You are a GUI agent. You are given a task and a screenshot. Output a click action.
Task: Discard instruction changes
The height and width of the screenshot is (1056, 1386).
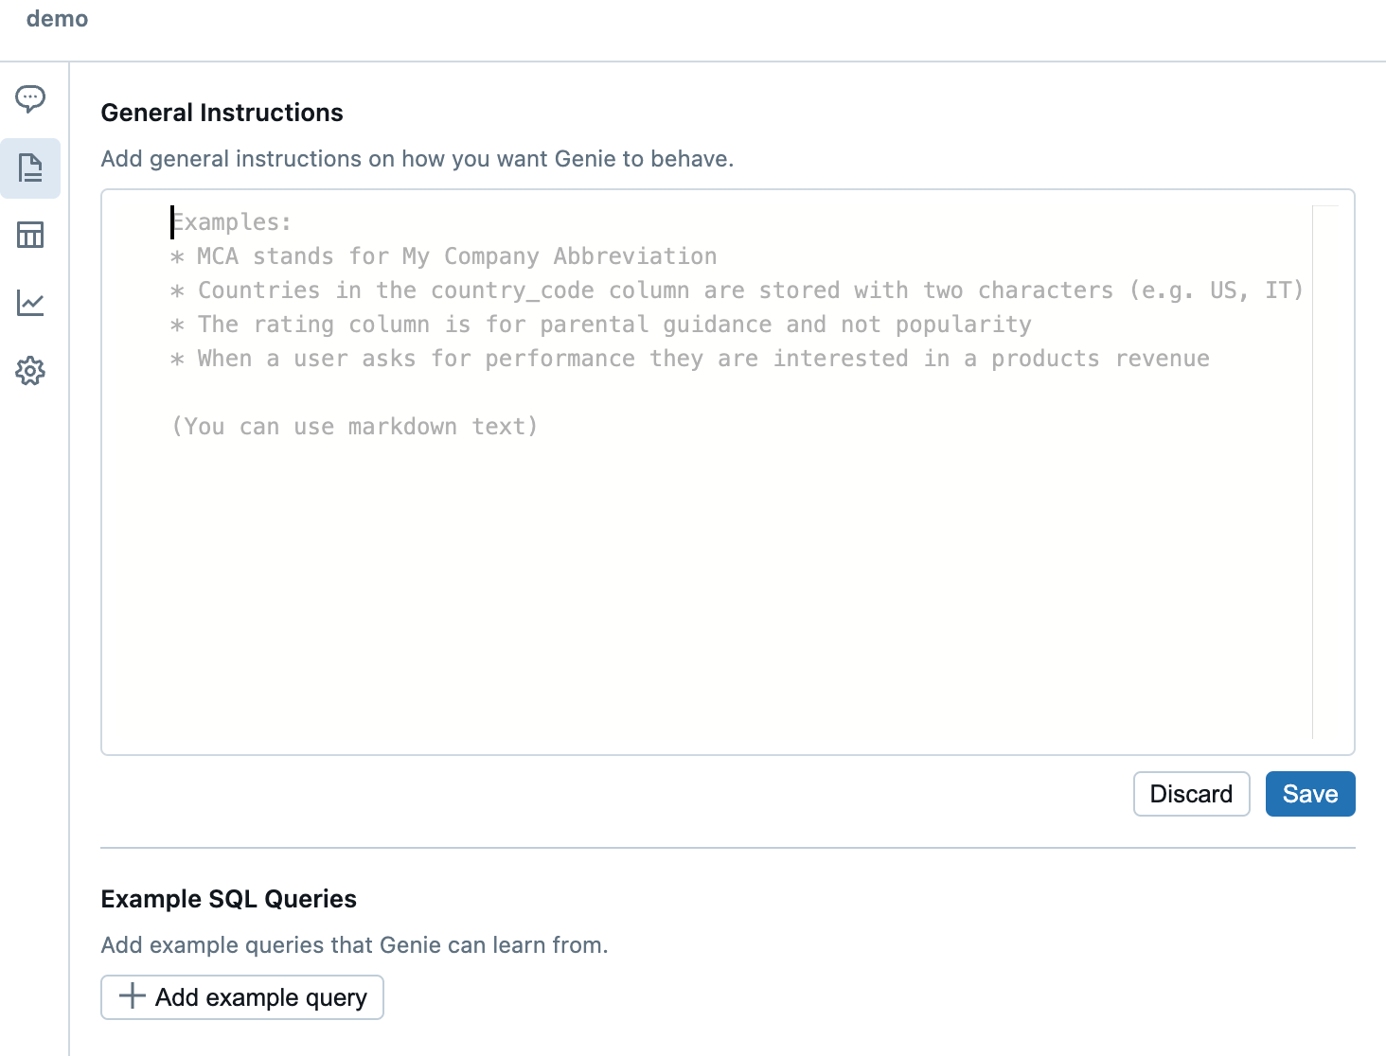pyautogui.click(x=1191, y=794)
